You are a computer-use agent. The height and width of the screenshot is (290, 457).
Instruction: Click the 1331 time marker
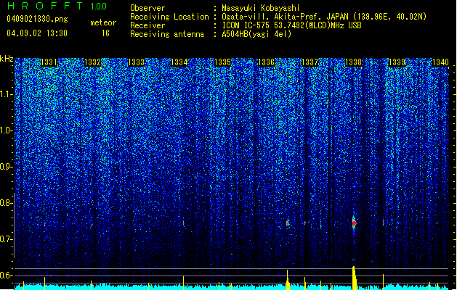point(49,62)
